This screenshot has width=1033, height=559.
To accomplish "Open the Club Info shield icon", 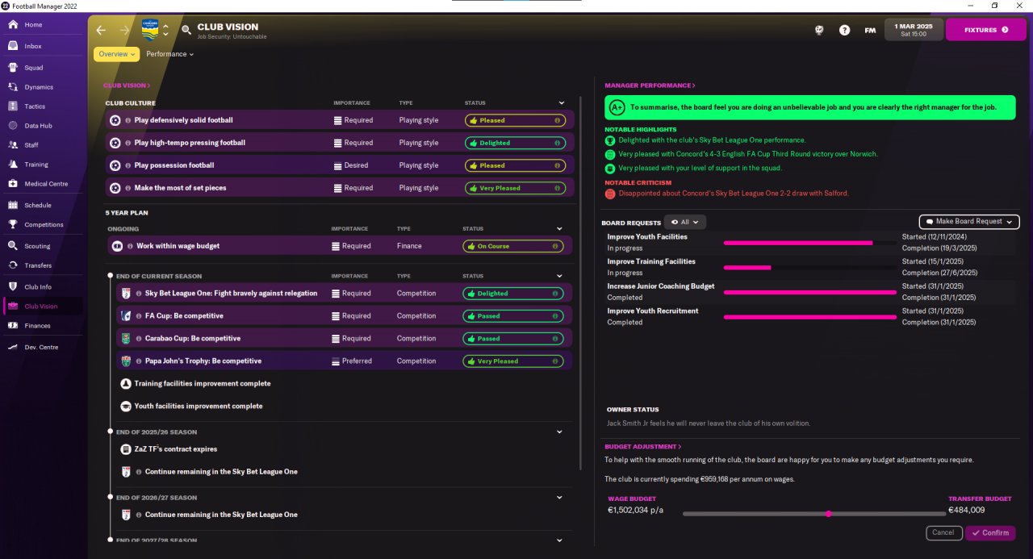I will (13, 287).
